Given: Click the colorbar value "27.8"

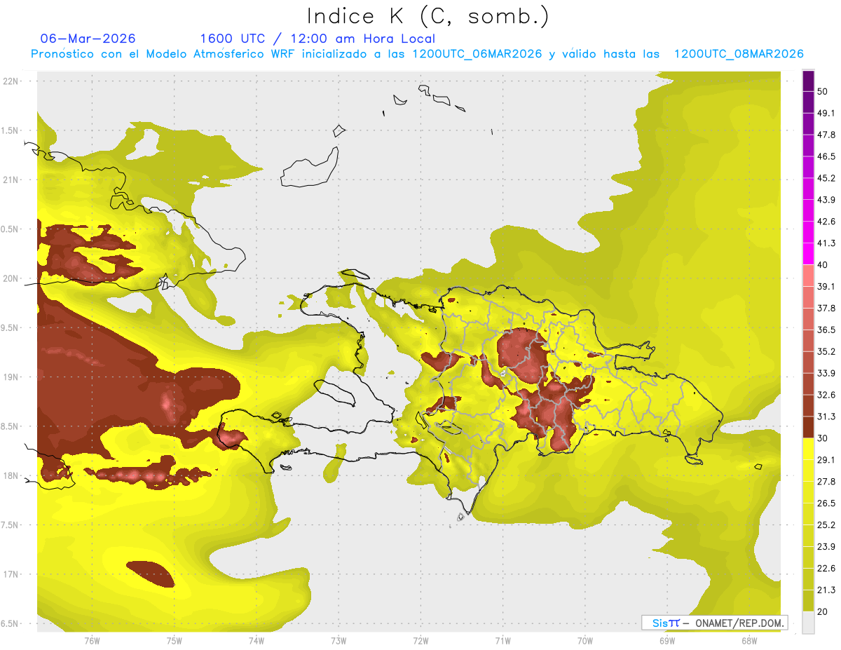Looking at the screenshot, I should (826, 481).
